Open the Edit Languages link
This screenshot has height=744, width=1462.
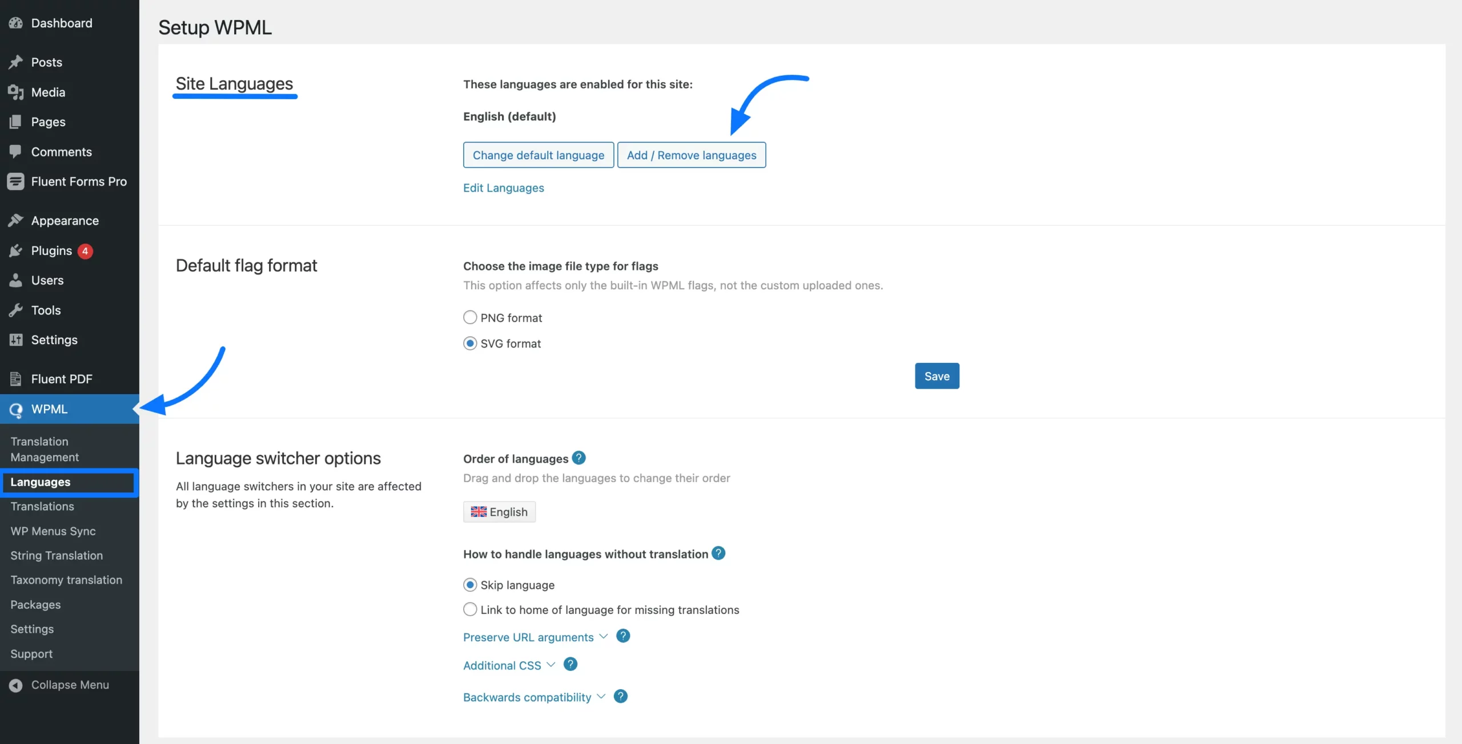coord(503,188)
